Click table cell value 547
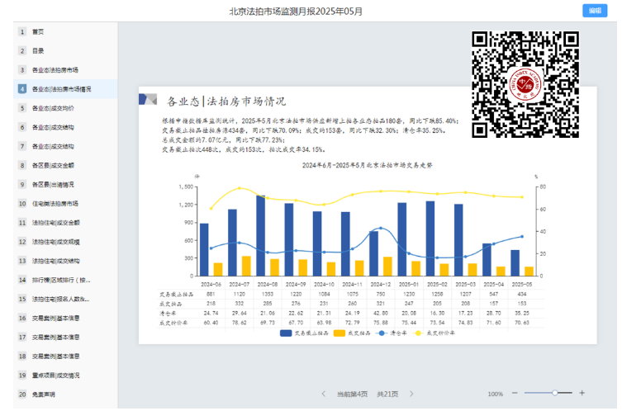 (493, 294)
